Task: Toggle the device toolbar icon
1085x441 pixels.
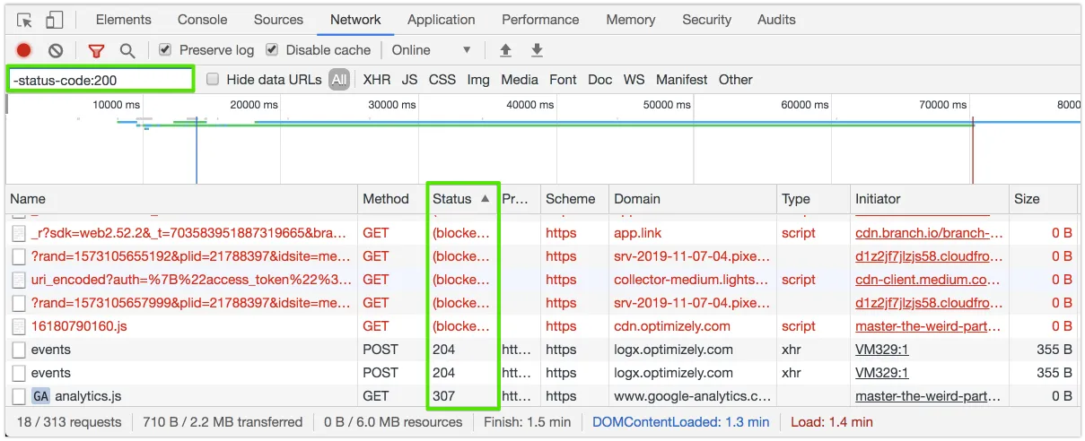Action: (54, 20)
